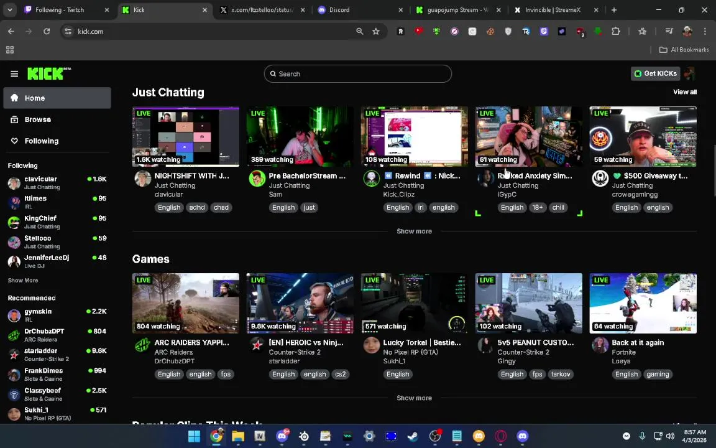Image resolution: width=716 pixels, height=448 pixels.
Task: Open the All Bookmarks folder
Action: (684, 50)
